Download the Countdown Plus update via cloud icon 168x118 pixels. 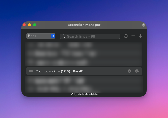[137, 71]
